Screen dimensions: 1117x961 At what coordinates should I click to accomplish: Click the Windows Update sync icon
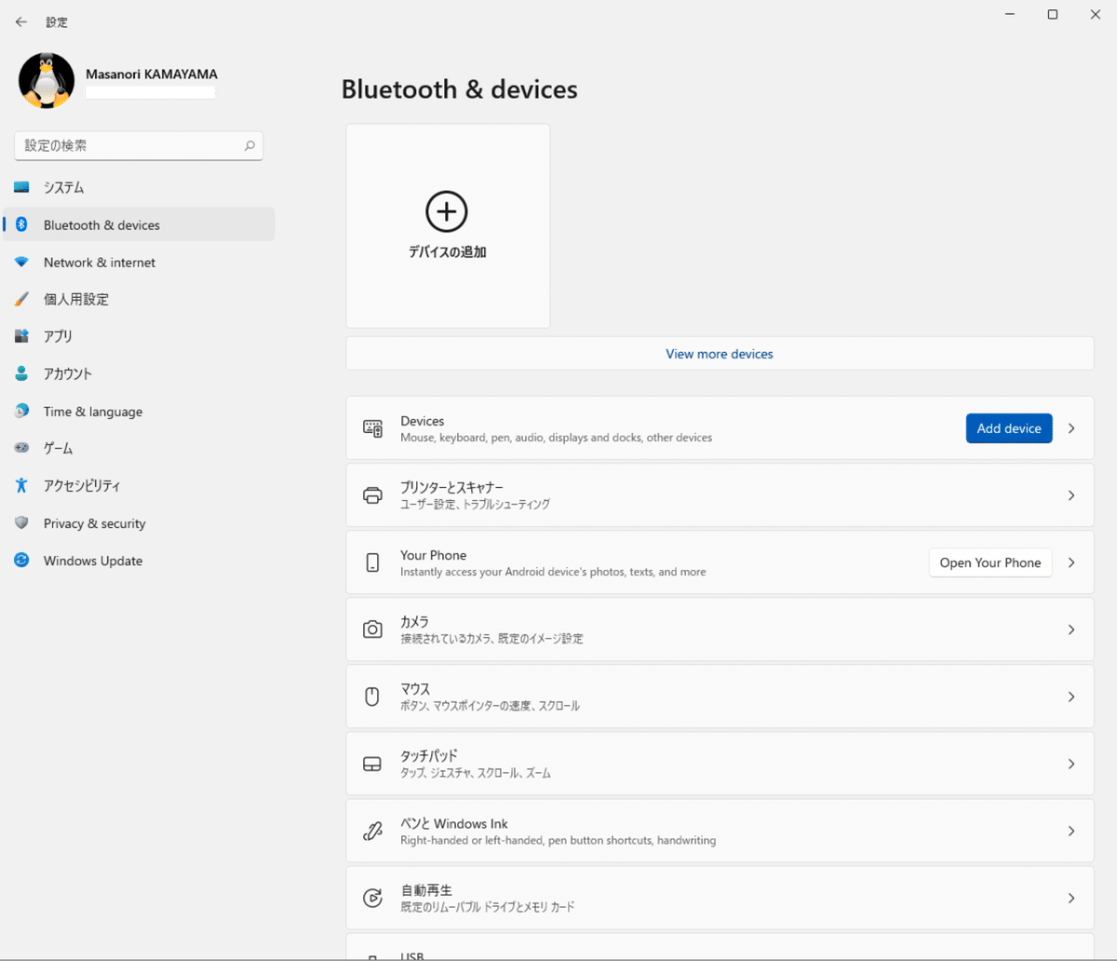pos(21,561)
